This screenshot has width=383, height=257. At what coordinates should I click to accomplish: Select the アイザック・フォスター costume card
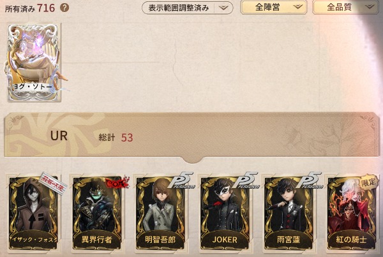tap(33, 214)
